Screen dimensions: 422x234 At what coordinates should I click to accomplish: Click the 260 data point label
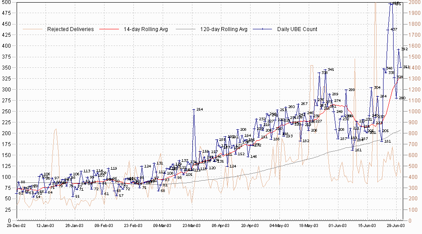tap(292, 107)
